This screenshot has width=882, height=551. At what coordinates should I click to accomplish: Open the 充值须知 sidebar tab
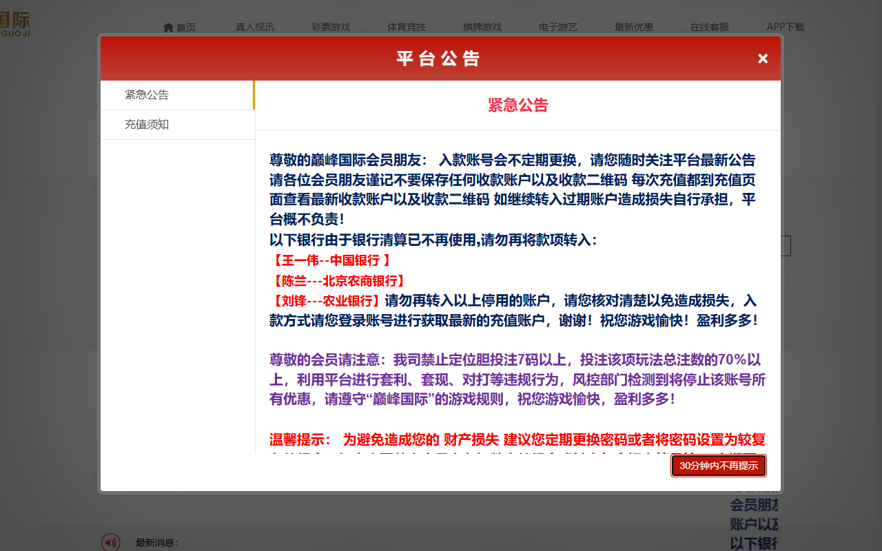click(177, 125)
